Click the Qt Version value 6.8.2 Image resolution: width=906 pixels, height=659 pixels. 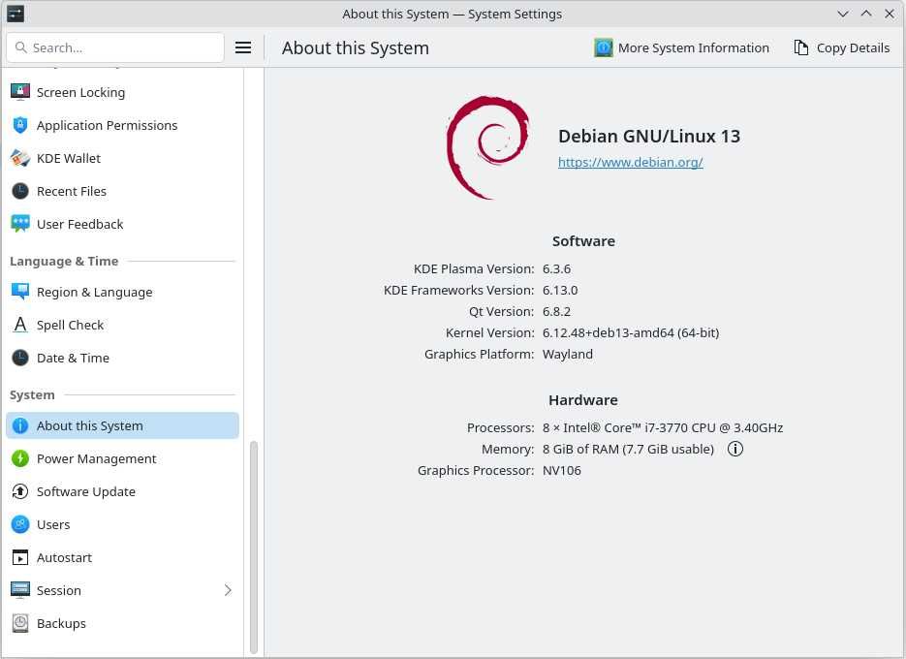coord(556,312)
